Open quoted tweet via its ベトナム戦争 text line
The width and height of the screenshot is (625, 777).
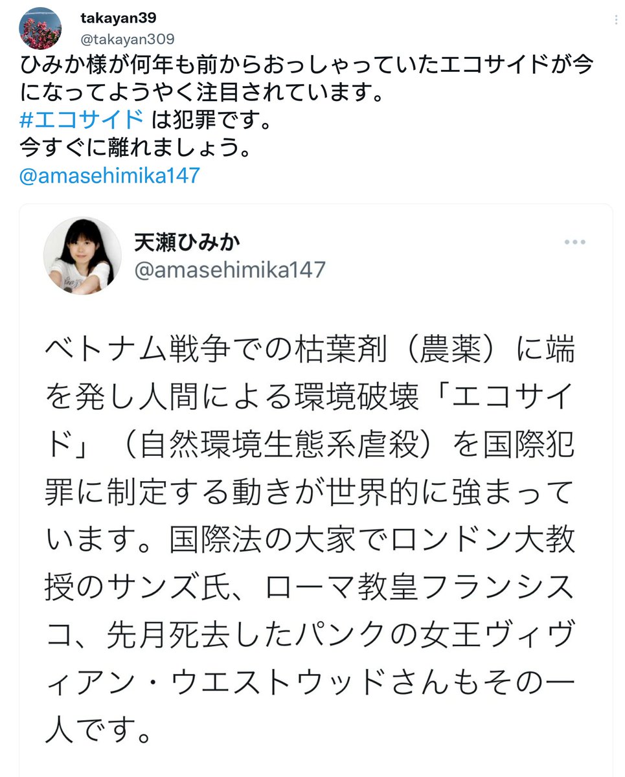pyautogui.click(x=310, y=350)
